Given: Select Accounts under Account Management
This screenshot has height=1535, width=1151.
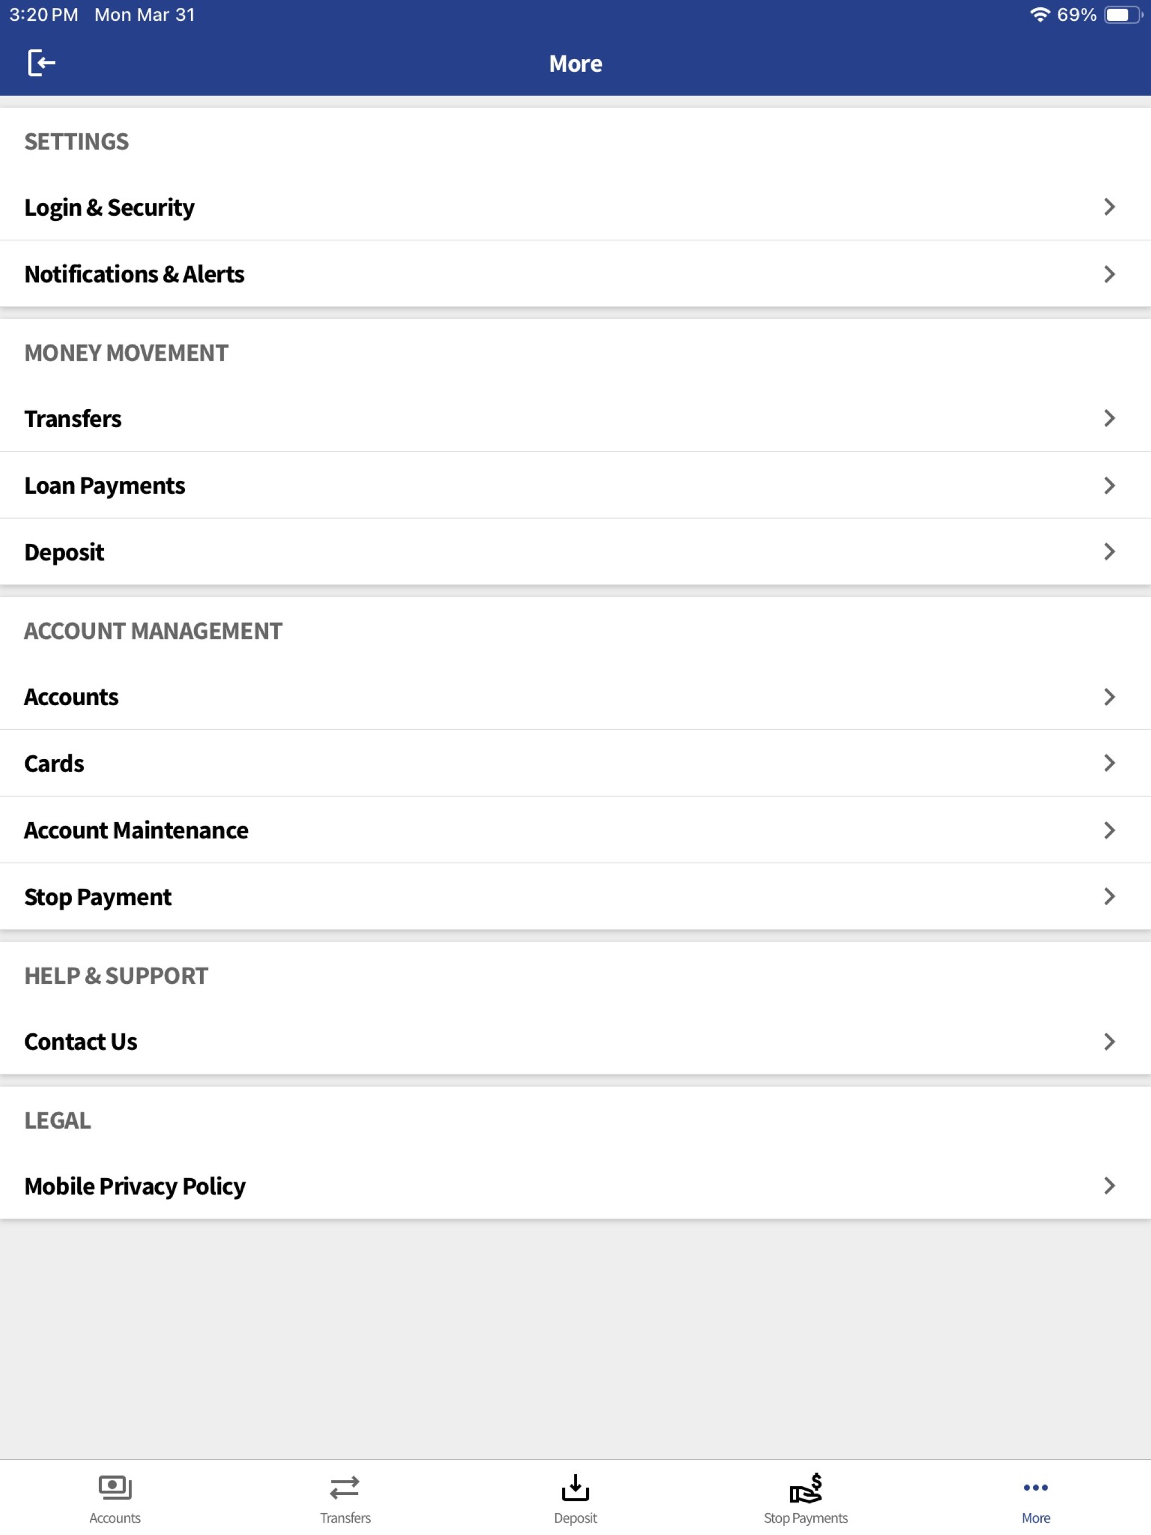Looking at the screenshot, I should point(575,697).
